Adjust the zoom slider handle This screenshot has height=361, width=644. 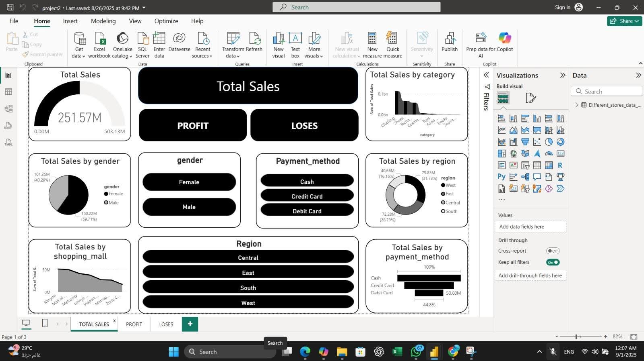point(576,337)
